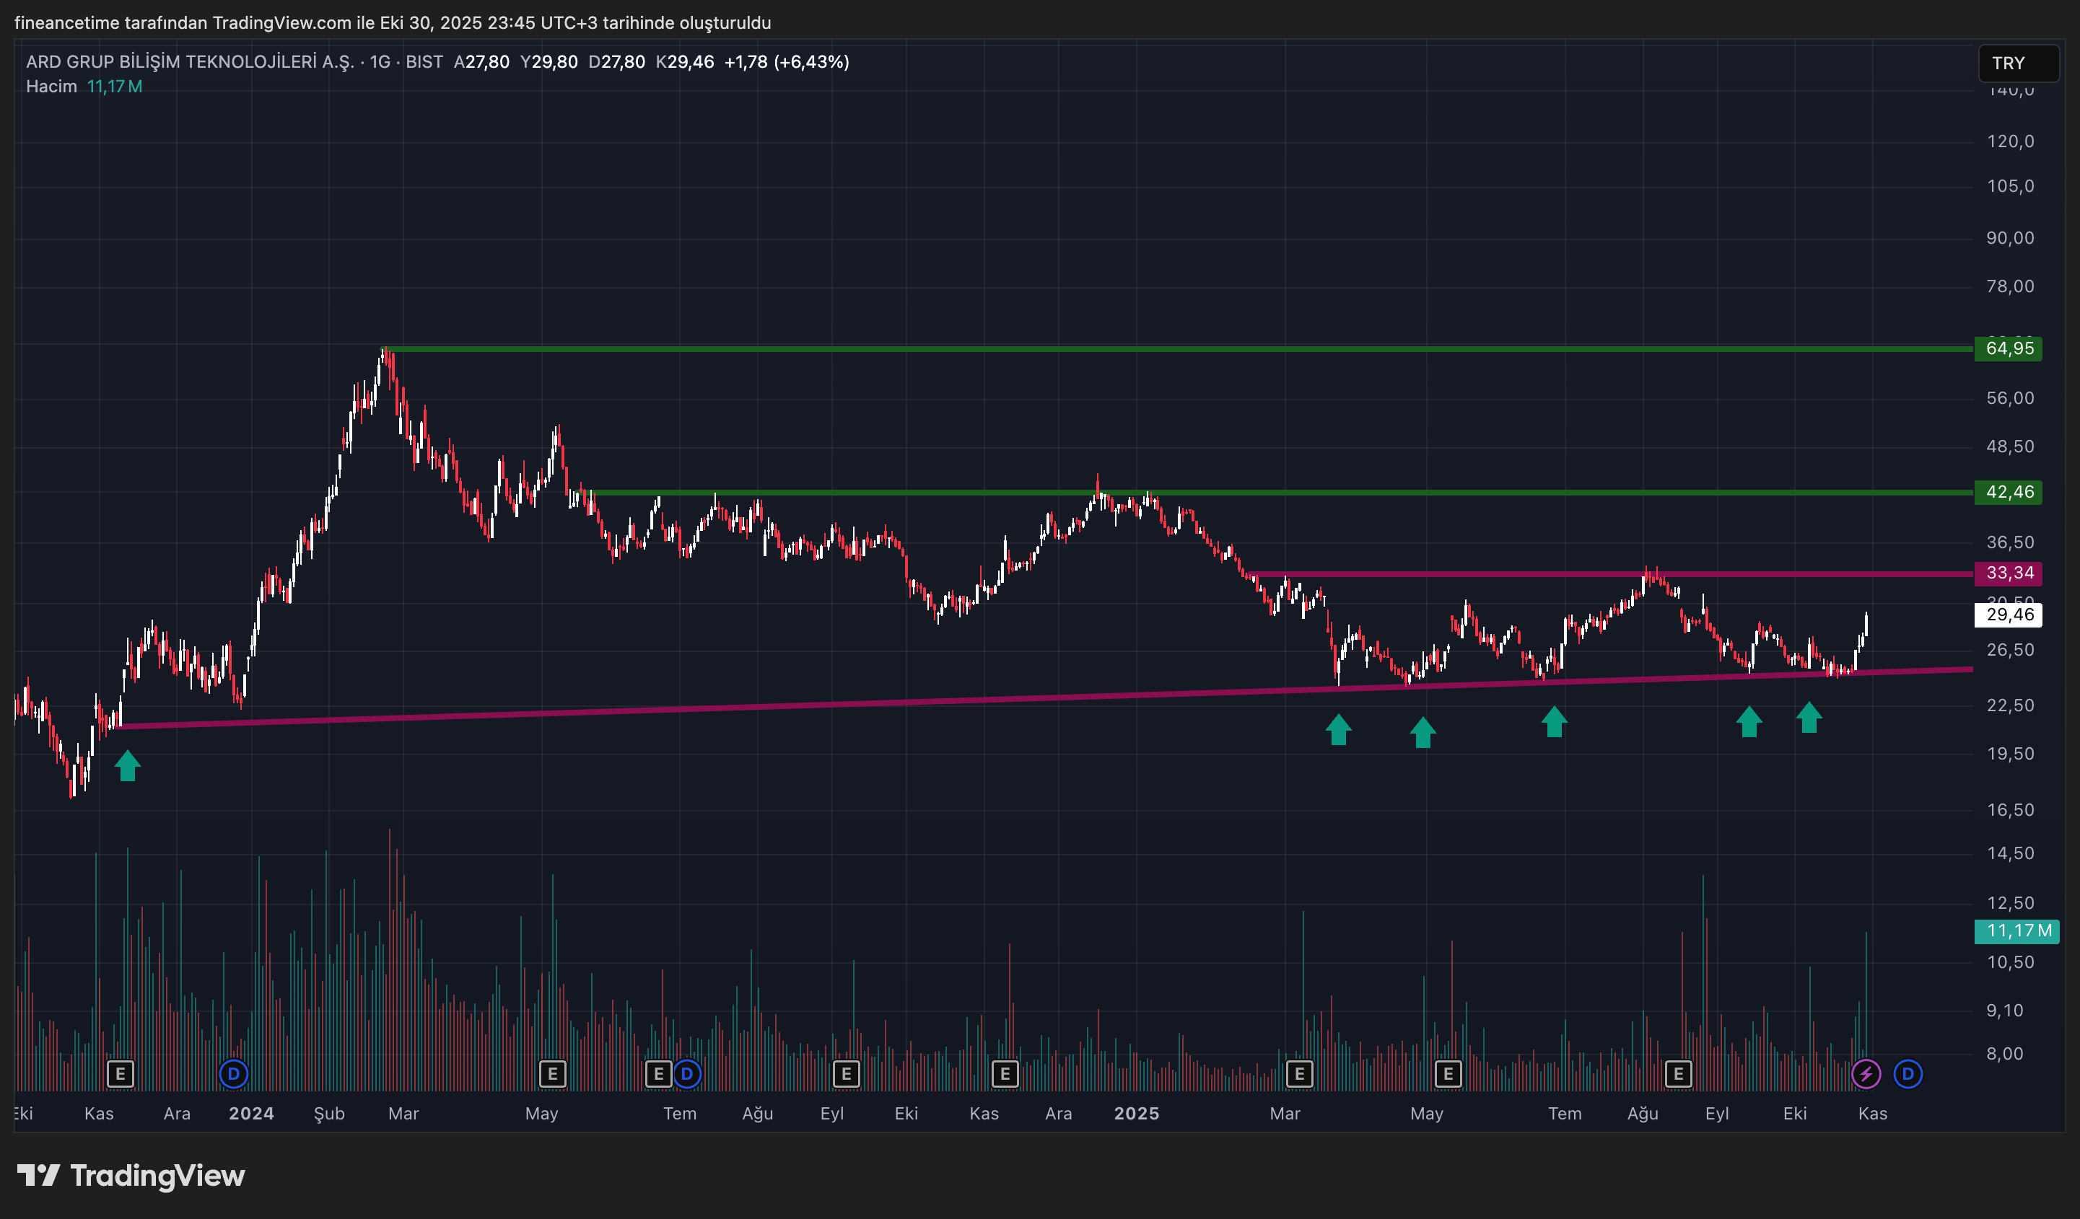This screenshot has width=2080, height=1219.
Task: Click the 2025 label on the time axis
Action: click(x=1136, y=1114)
